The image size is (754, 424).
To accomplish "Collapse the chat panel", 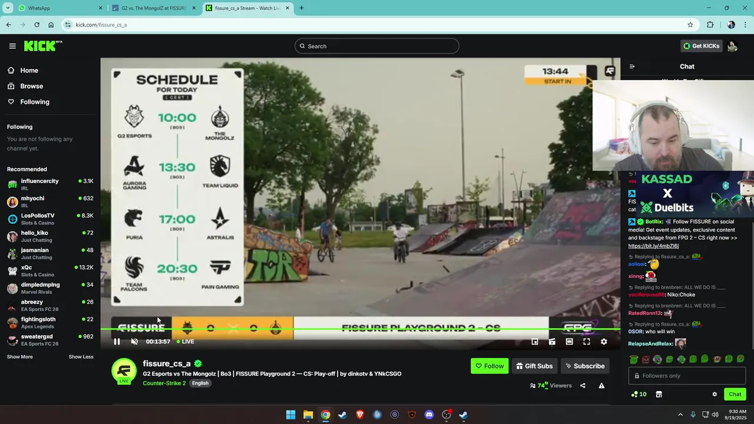I will click(632, 67).
